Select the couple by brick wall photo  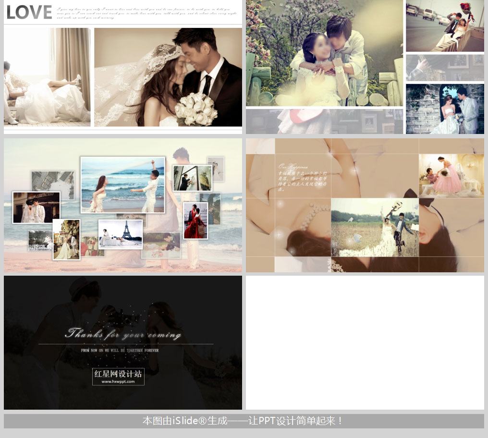coord(445,109)
